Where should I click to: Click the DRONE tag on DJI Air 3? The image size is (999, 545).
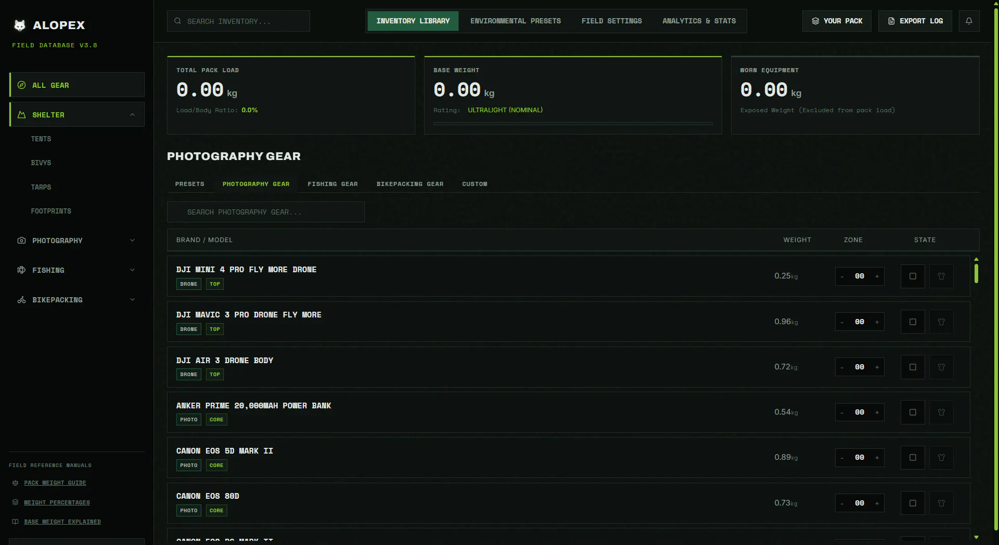point(188,375)
